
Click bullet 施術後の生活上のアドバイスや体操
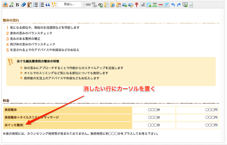(62, 78)
